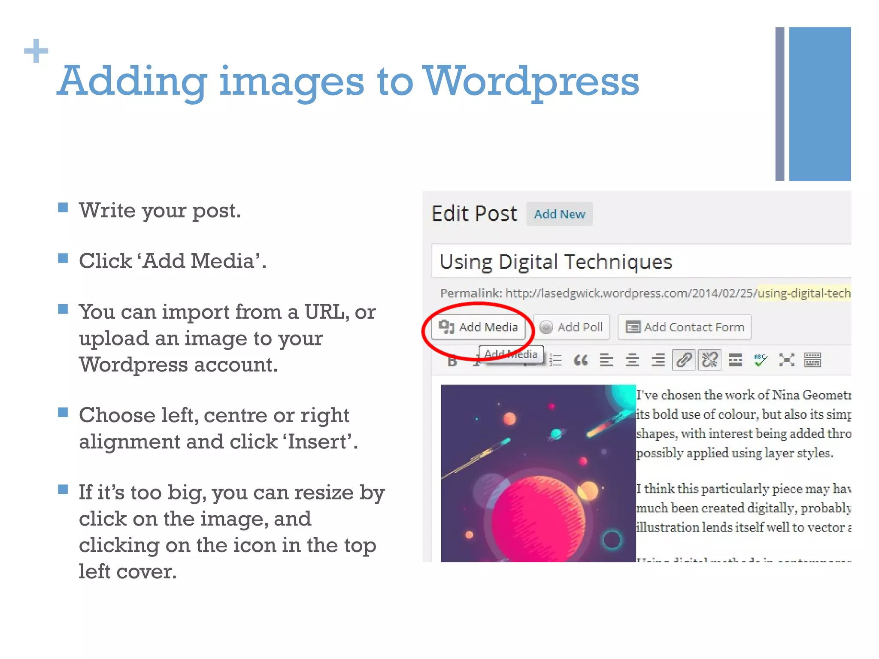The width and height of the screenshot is (879, 659).
Task: Click the Permalink label text
Action: point(471,293)
